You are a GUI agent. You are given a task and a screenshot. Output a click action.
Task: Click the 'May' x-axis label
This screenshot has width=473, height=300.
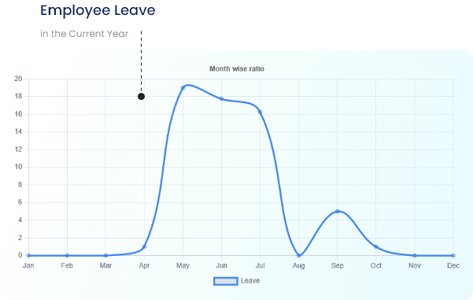tap(183, 265)
